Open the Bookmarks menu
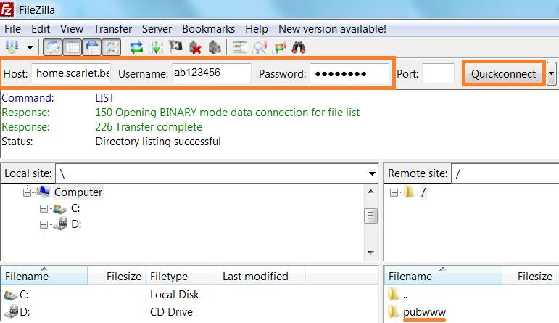 click(209, 28)
